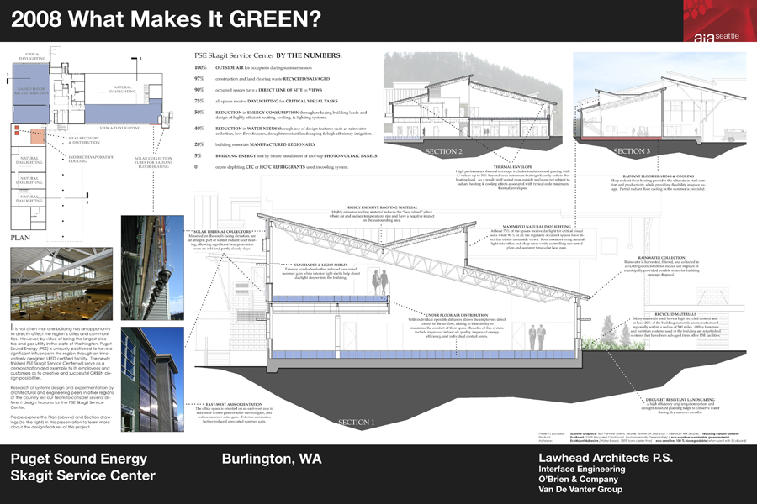The height and width of the screenshot is (504, 757).
Task: Click the 50% REDUCTION in ENERGY CONSUMPTION line
Action: pyautogui.click(x=280, y=115)
